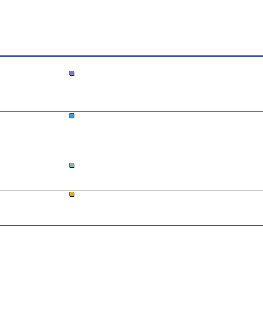Image resolution: width=263 pixels, height=316 pixels.
Task: Click the thick blue horizontal rule
Action: pos(131,56)
